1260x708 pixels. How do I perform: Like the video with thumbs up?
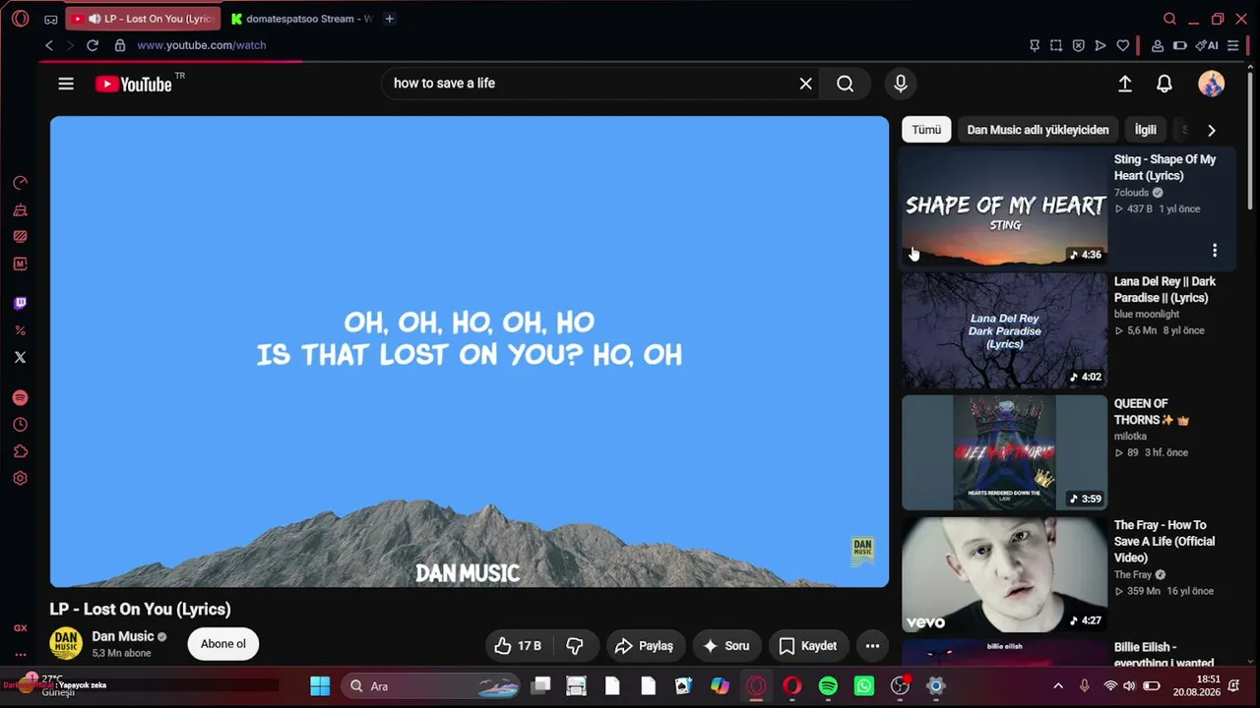pos(518,646)
